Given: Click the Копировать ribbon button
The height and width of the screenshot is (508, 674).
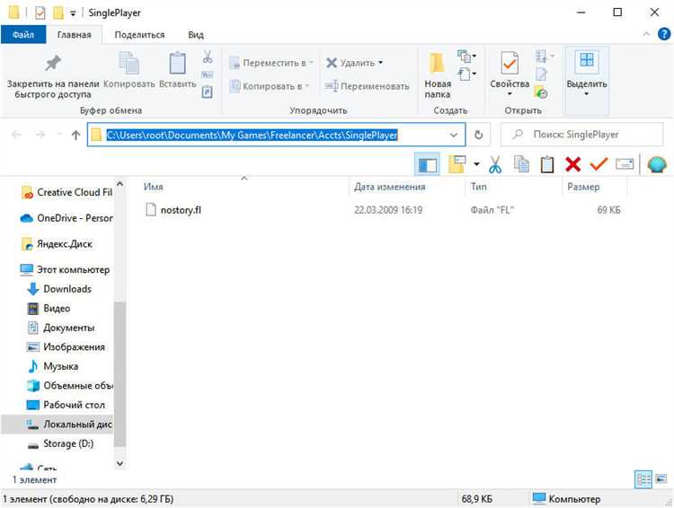Looking at the screenshot, I should 129,70.
